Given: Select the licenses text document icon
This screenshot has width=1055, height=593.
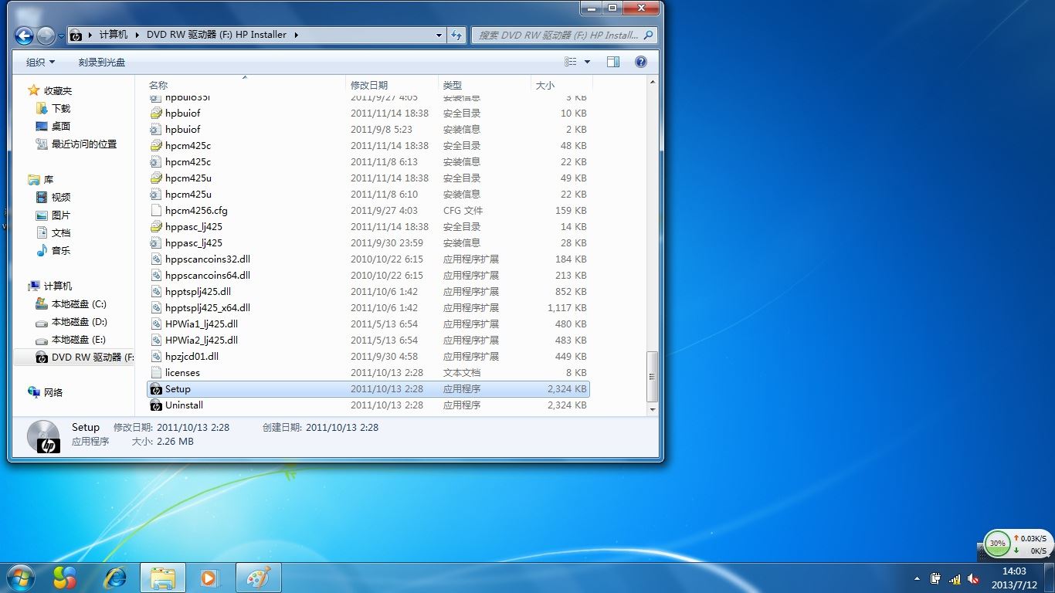Looking at the screenshot, I should 156,373.
